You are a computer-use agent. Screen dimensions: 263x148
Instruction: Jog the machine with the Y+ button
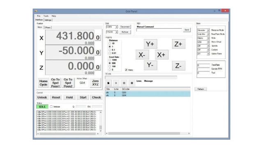[x=150, y=44]
